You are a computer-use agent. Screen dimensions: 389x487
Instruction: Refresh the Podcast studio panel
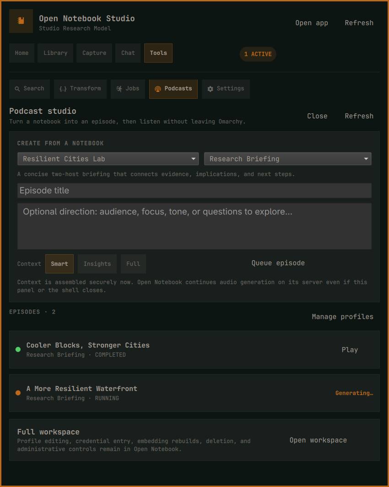pos(359,116)
